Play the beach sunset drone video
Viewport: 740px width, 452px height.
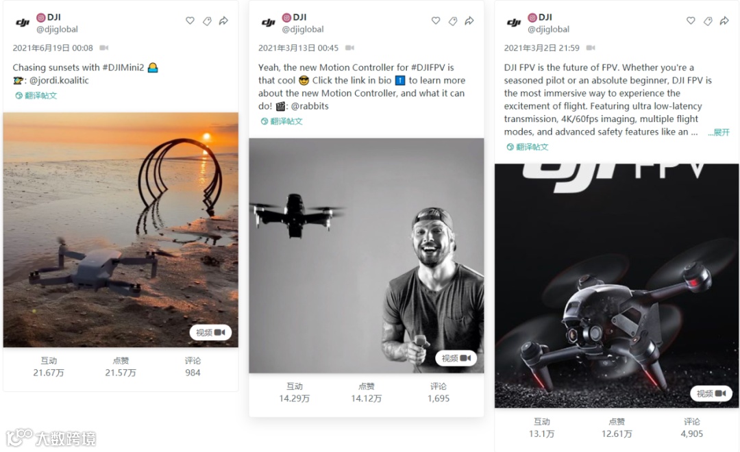pos(121,230)
